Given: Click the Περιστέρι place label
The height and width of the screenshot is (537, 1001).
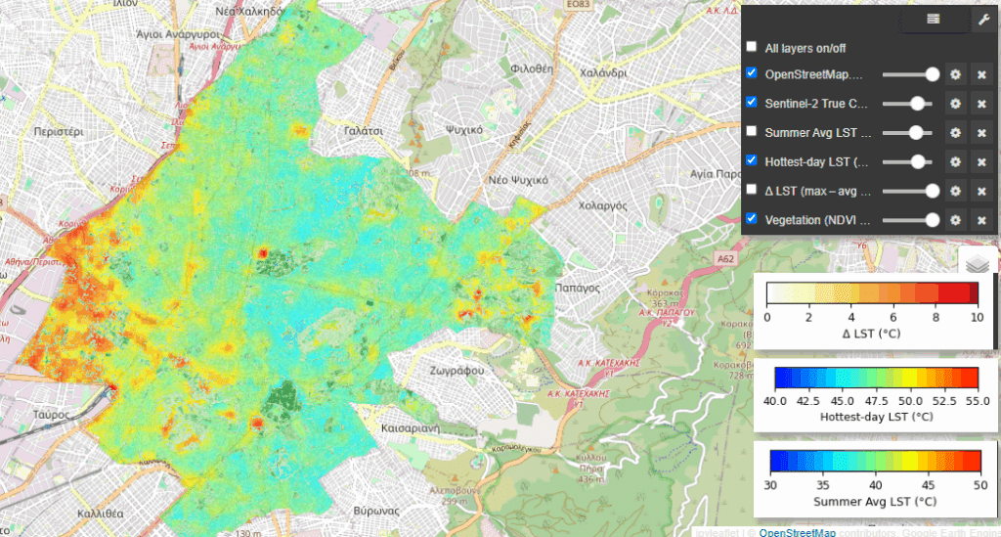Looking at the screenshot, I should tap(58, 132).
